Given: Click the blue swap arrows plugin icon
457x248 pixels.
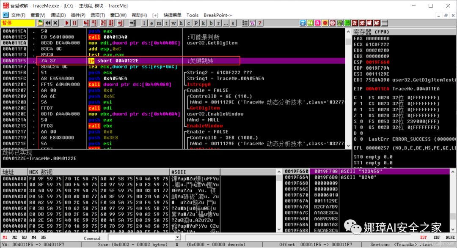Looking at the screenshot, I should [x=303, y=23].
